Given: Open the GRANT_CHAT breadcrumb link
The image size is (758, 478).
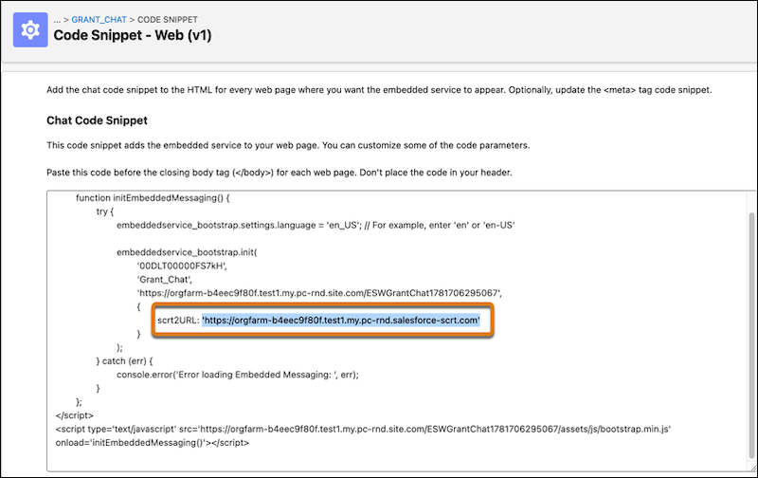Looking at the screenshot, I should coord(99,20).
